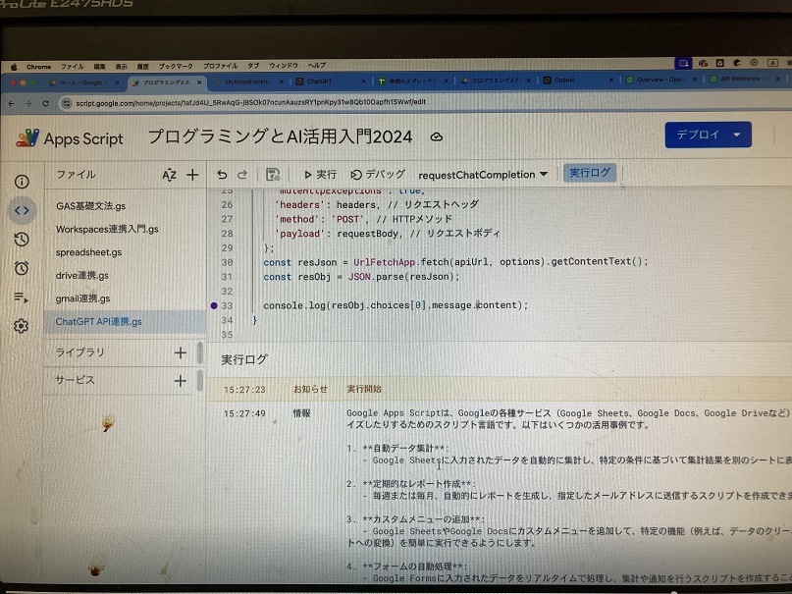Start debugging with デバッグ
The image size is (792, 594).
click(x=378, y=174)
